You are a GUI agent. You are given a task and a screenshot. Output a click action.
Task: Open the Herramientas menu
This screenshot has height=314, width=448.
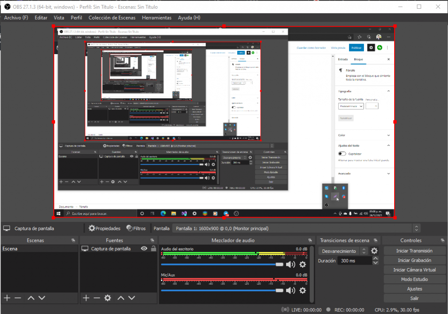(x=156, y=18)
